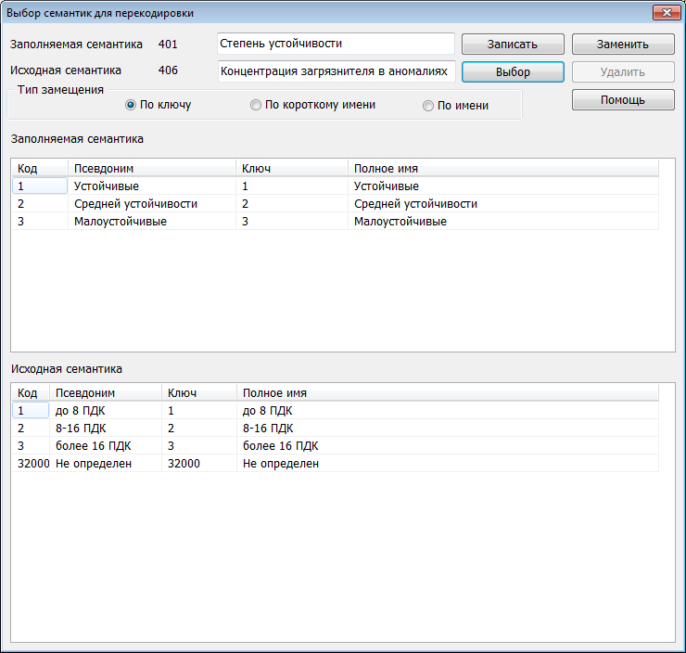686x653 pixels.
Task: Click the Заменить button
Action: (x=623, y=45)
